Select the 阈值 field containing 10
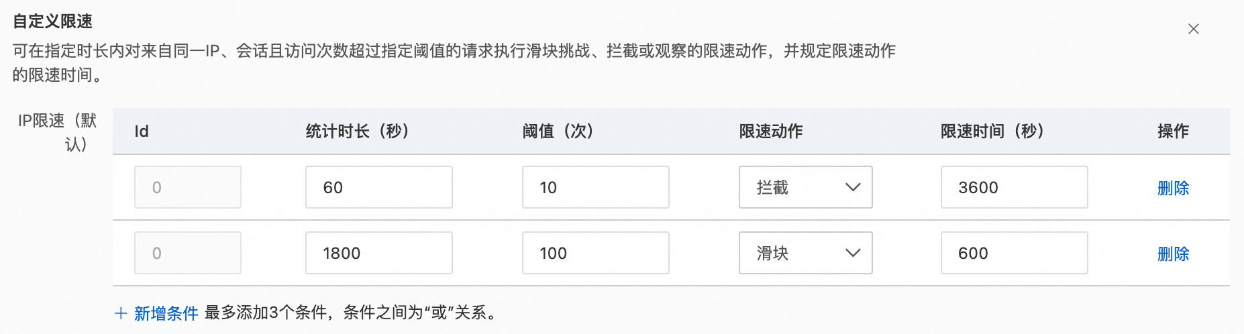Viewport: 1244px width, 334px height. (x=595, y=187)
